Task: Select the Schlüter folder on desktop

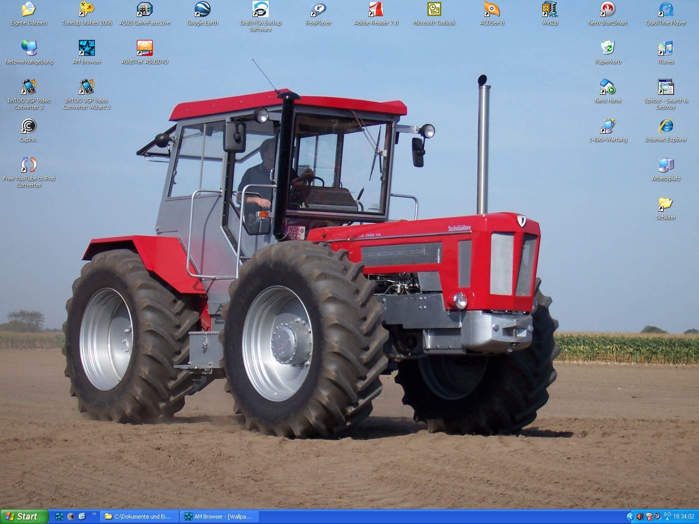Action: (666, 205)
